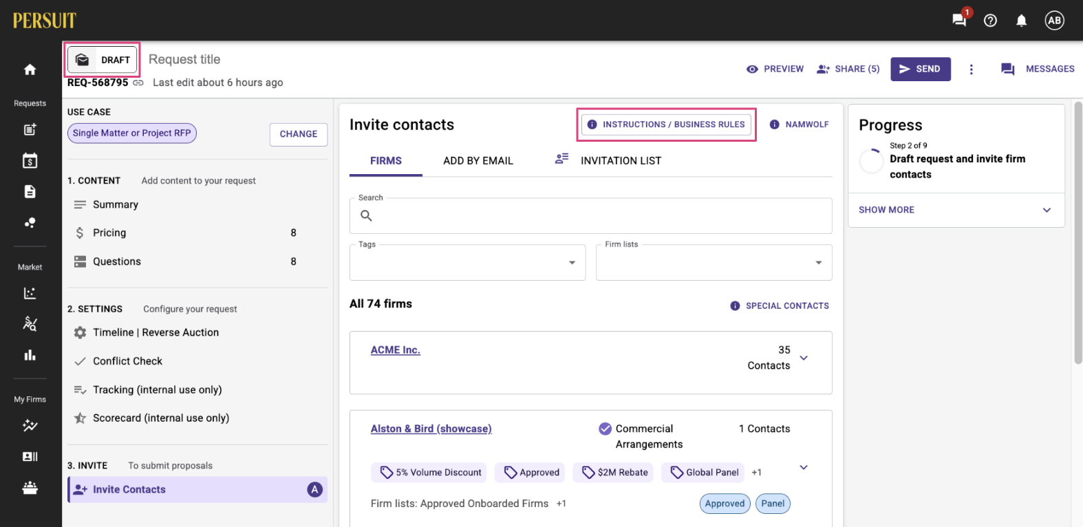Expand ACME Inc. contacts chevron
1083x527 pixels.
(803, 358)
